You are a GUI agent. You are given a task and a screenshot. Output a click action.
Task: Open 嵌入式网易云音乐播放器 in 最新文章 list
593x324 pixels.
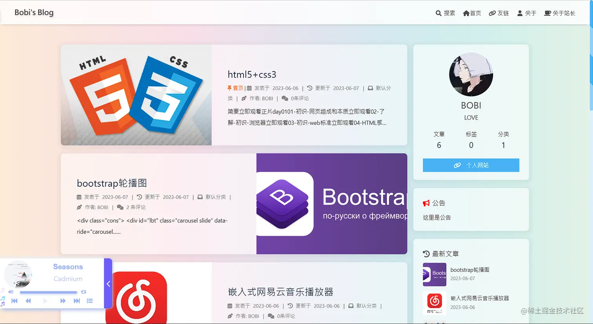pyautogui.click(x=480, y=298)
